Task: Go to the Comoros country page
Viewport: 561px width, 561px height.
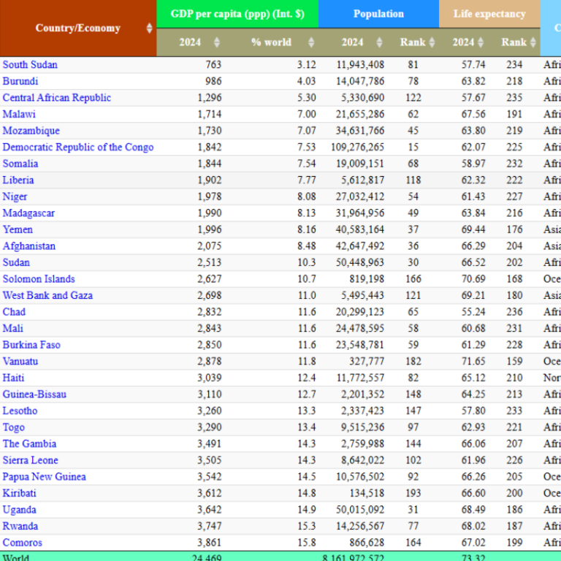Action: pos(22,543)
